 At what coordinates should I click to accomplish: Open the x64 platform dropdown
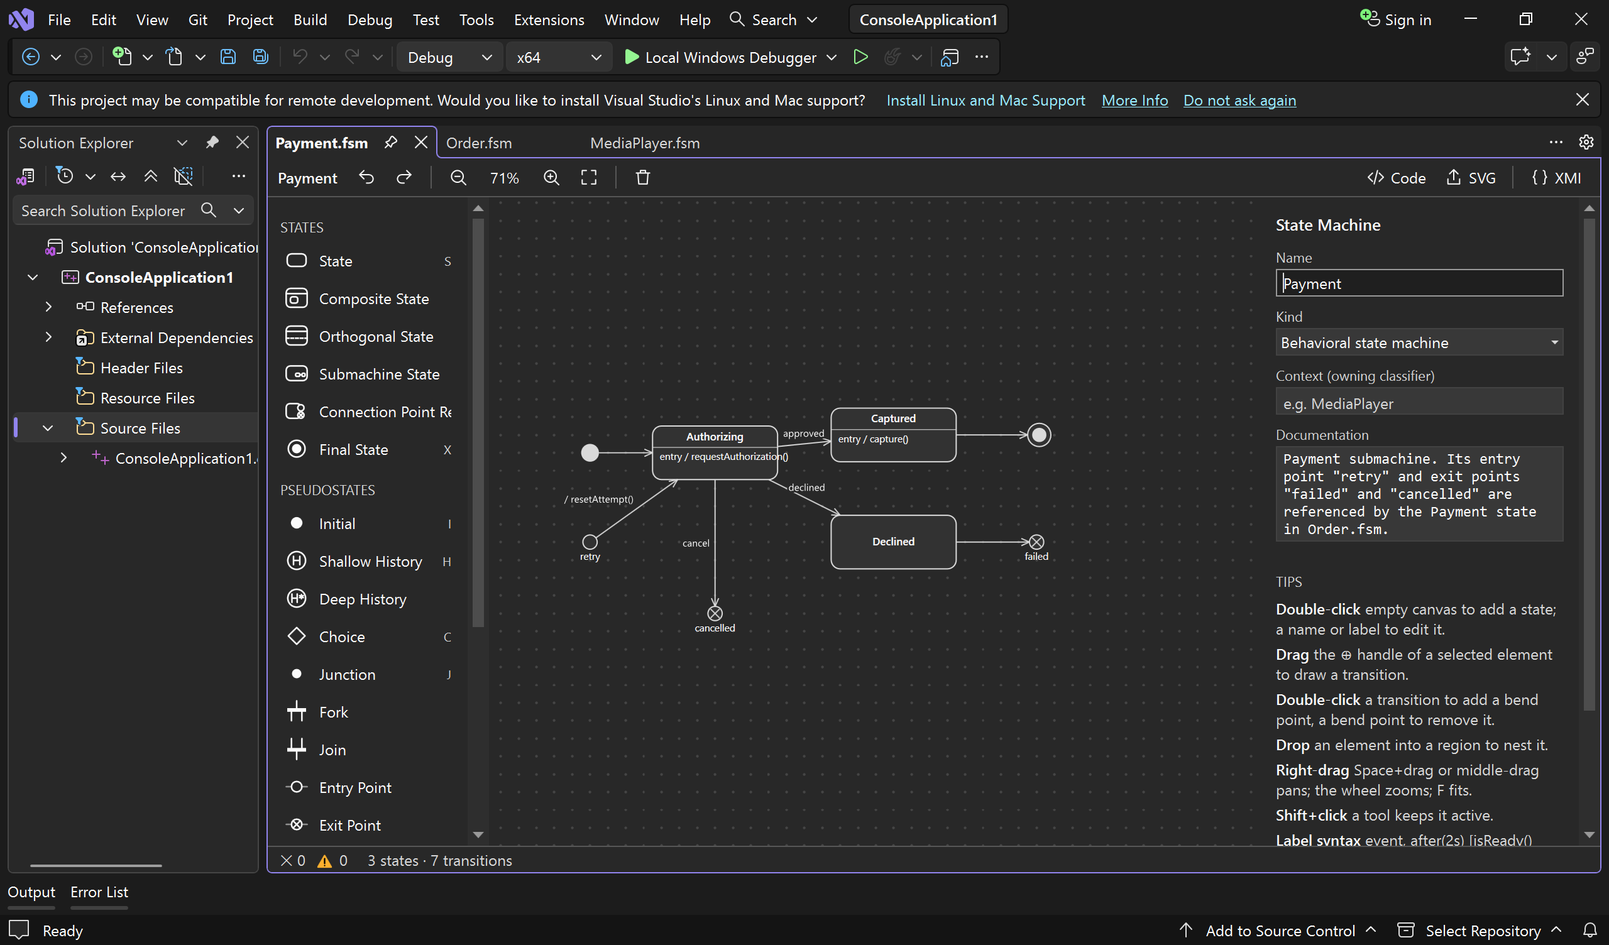(x=559, y=57)
